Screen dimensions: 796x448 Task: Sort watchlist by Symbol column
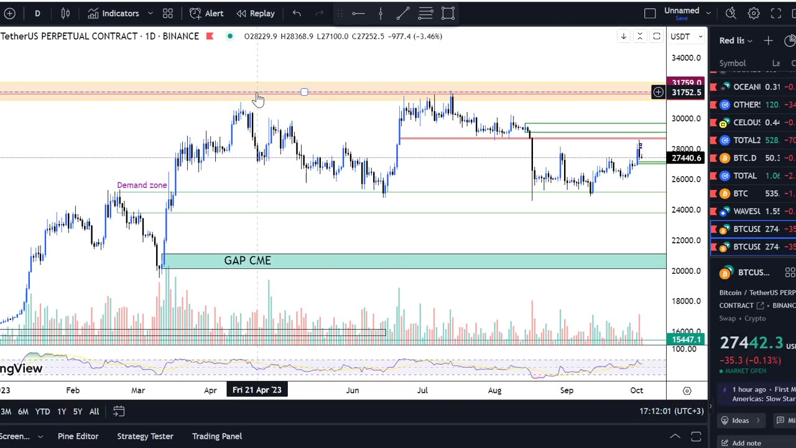pos(733,63)
